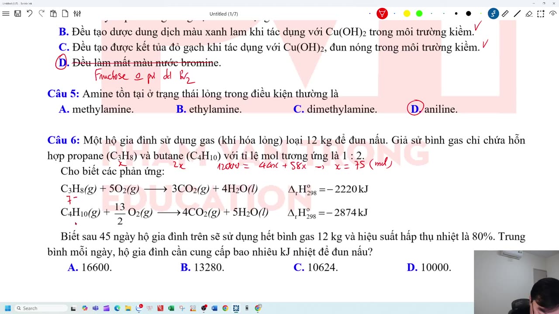The height and width of the screenshot is (314, 559).
Task: Activate the ruler tool
Action: click(x=505, y=14)
